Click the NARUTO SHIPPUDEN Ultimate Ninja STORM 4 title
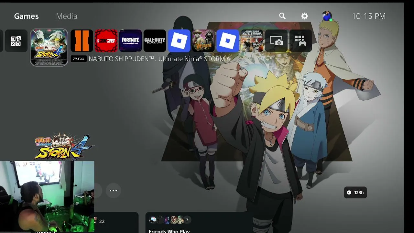 (x=159, y=59)
